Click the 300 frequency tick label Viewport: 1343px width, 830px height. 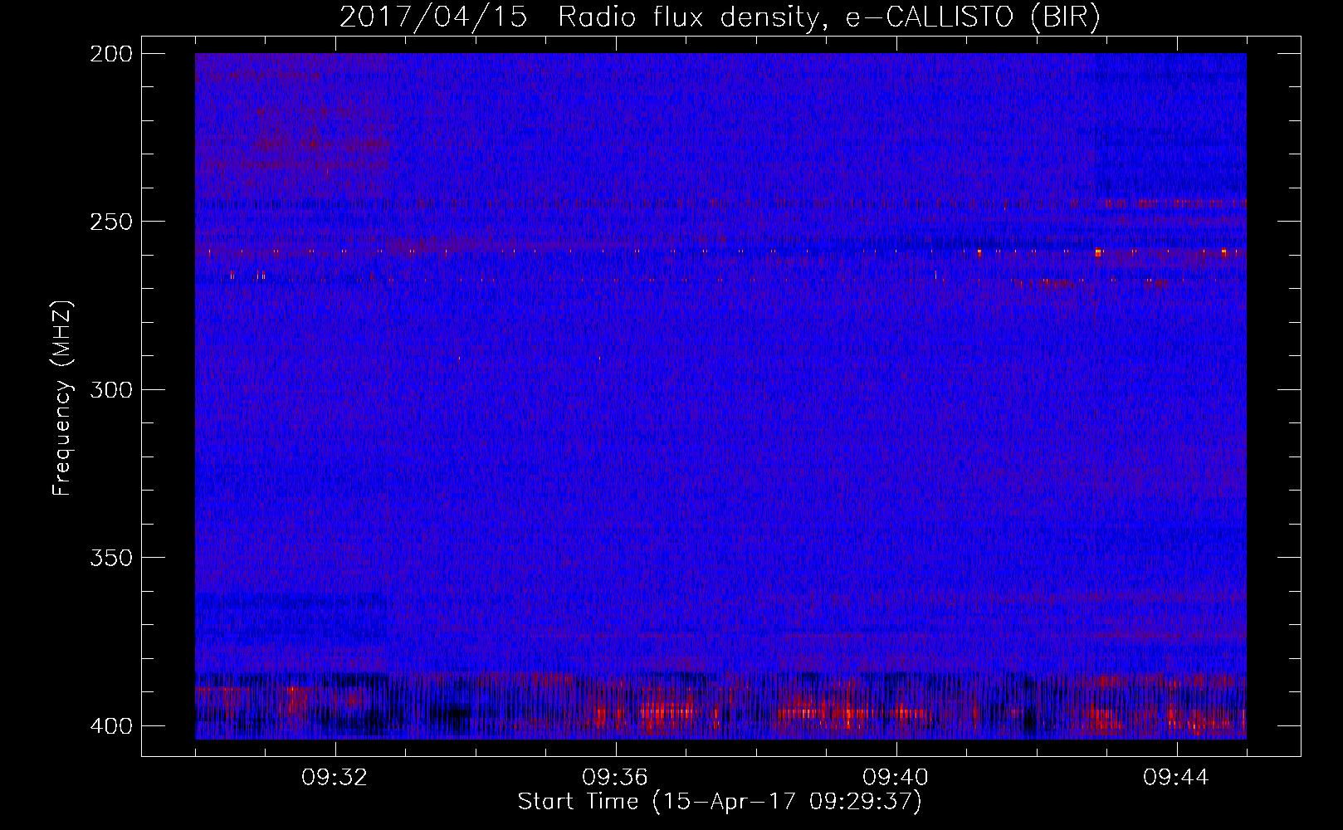[x=110, y=389]
